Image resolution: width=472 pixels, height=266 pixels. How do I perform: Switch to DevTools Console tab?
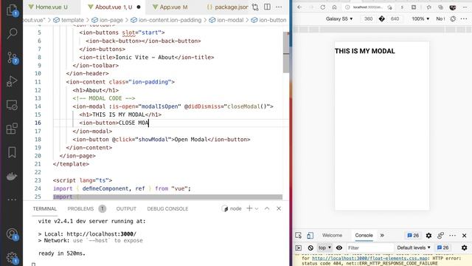(364, 235)
